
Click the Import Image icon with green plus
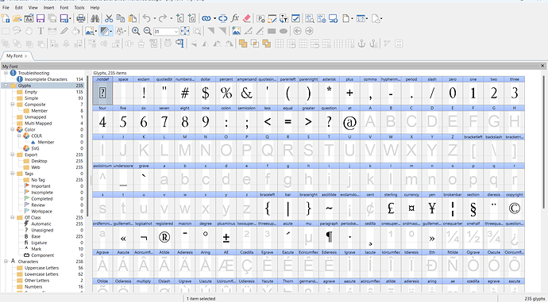236,31
